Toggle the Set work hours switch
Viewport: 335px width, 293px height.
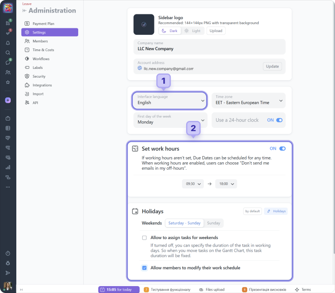point(282,149)
